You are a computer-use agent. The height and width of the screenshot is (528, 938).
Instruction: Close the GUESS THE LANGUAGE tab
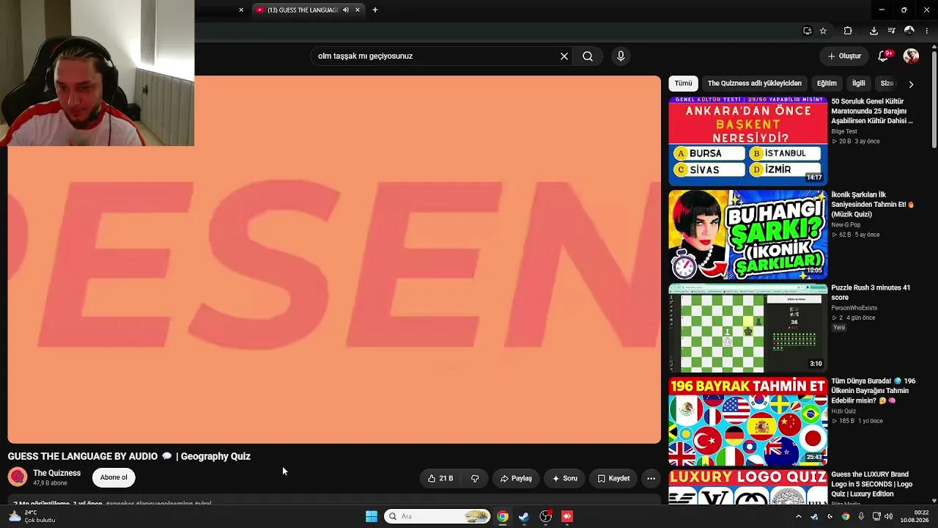pyautogui.click(x=358, y=10)
